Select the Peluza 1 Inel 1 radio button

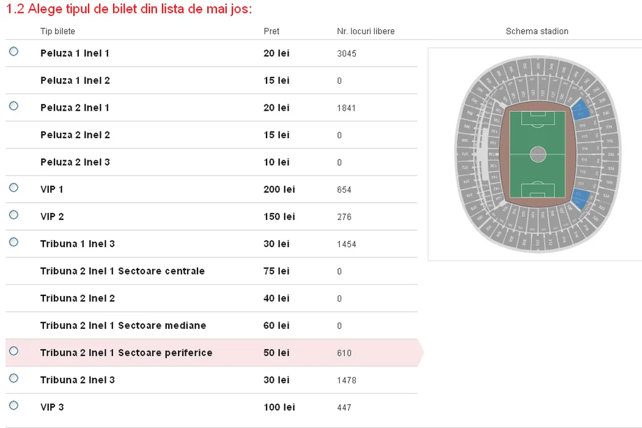coord(13,52)
